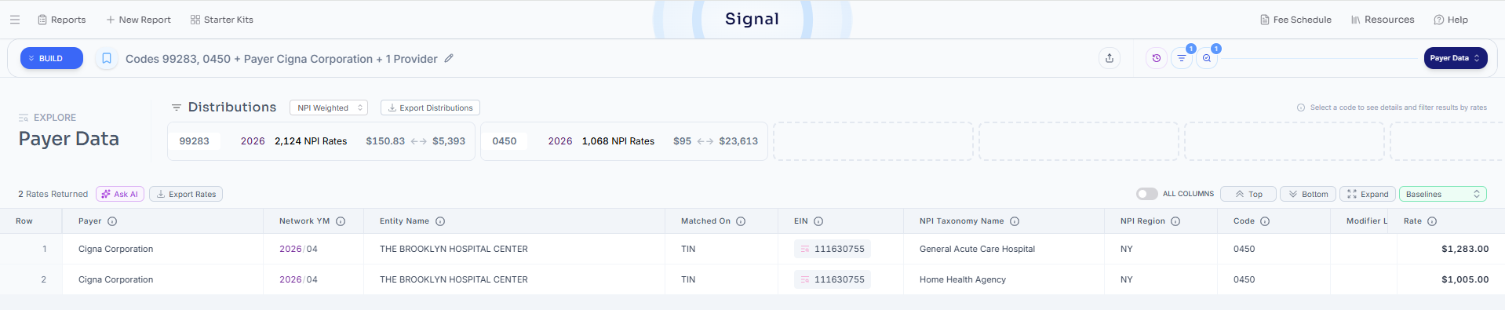Open the Reports menu

(62, 20)
